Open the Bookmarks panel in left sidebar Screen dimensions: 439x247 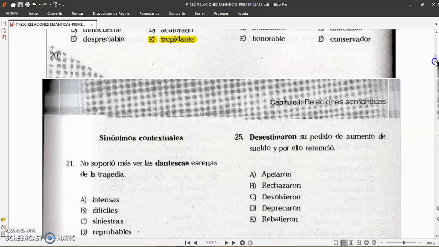pyautogui.click(x=4, y=38)
